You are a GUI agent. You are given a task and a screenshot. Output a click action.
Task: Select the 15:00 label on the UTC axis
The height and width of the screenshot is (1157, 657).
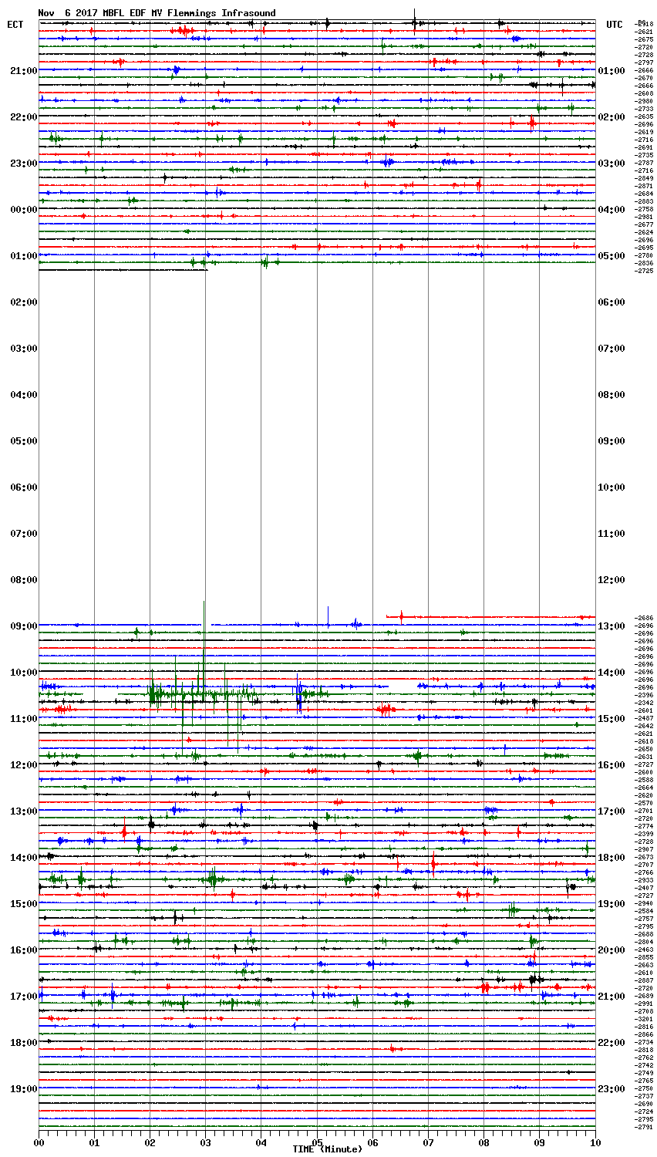tap(612, 719)
